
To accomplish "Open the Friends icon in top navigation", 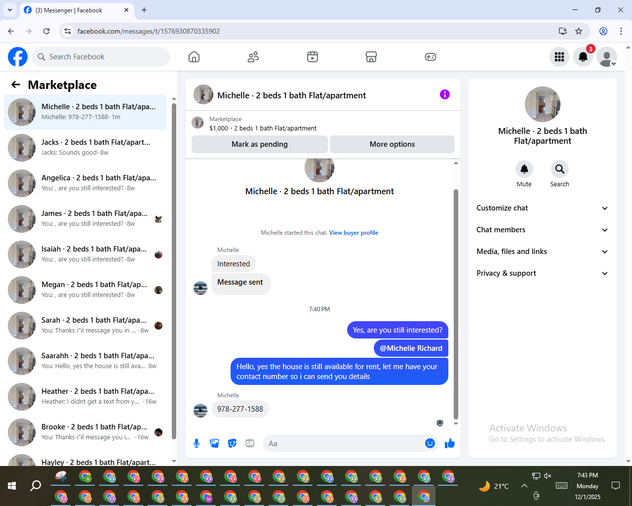I will [253, 57].
